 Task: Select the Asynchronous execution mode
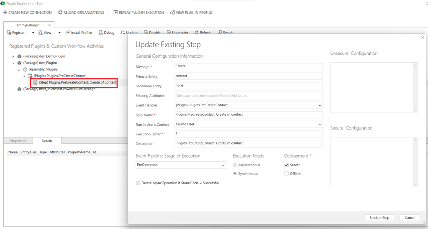pyautogui.click(x=235, y=165)
